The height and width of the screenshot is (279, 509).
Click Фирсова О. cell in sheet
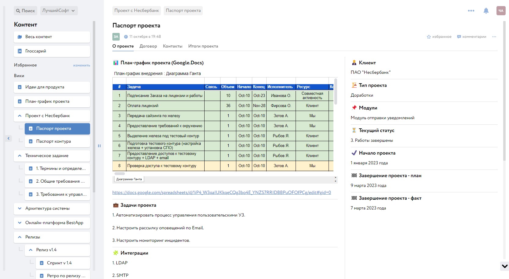(281, 106)
